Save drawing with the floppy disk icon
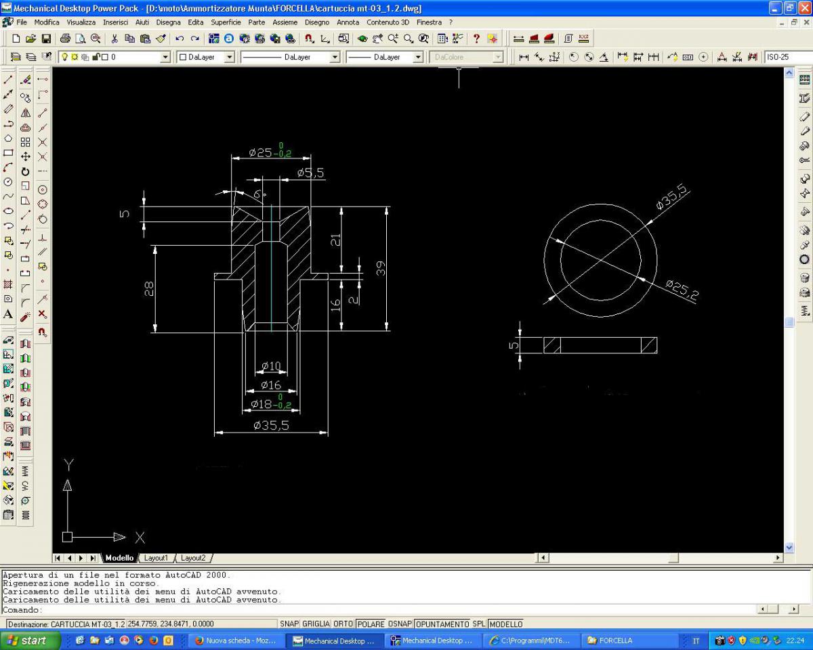 [x=46, y=39]
